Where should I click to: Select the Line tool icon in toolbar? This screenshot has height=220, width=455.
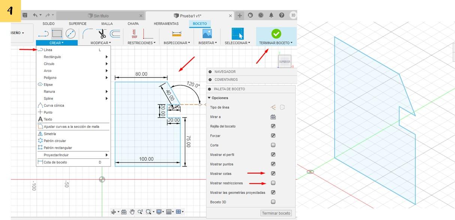[x=43, y=34]
